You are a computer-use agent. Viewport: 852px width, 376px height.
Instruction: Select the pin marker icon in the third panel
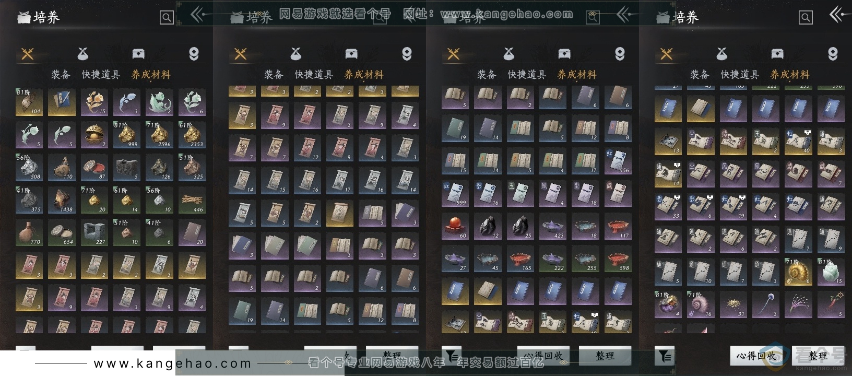coord(620,53)
